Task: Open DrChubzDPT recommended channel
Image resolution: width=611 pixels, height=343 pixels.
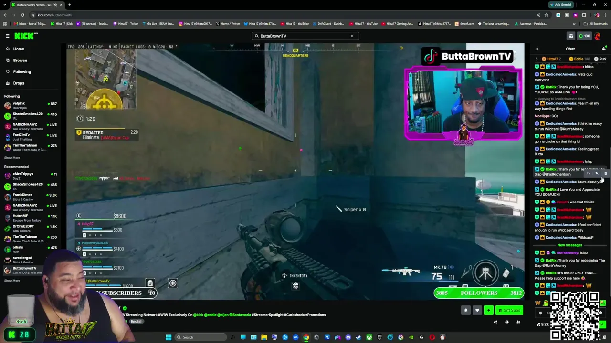Action: [x=31, y=228]
